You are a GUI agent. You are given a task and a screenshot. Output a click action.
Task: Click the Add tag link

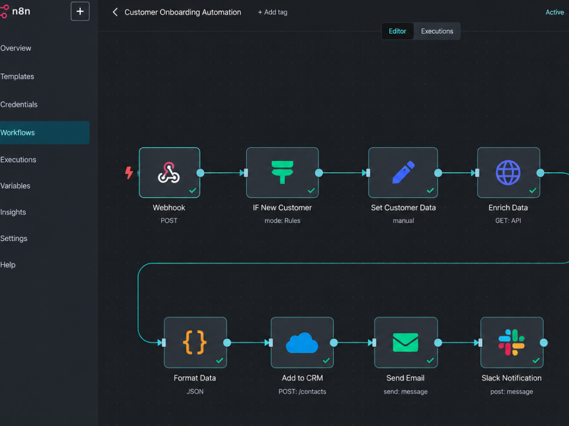(273, 12)
